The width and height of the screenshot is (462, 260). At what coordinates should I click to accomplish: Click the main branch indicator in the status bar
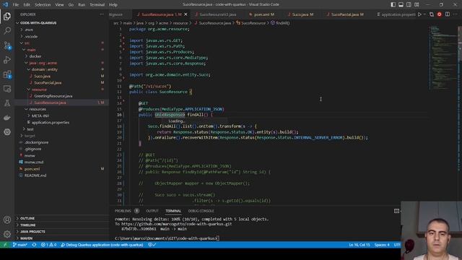(x=20, y=245)
